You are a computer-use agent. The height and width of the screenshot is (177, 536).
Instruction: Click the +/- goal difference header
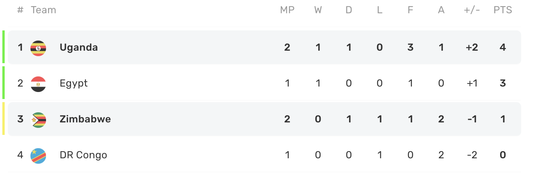(472, 10)
